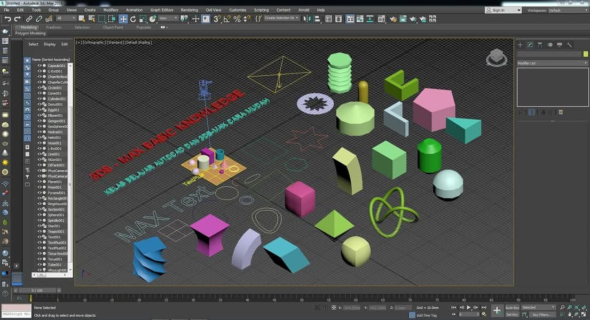Click the ViewCube in the viewport corner
Image resolution: width=590 pixels, height=320 pixels.
point(497,57)
